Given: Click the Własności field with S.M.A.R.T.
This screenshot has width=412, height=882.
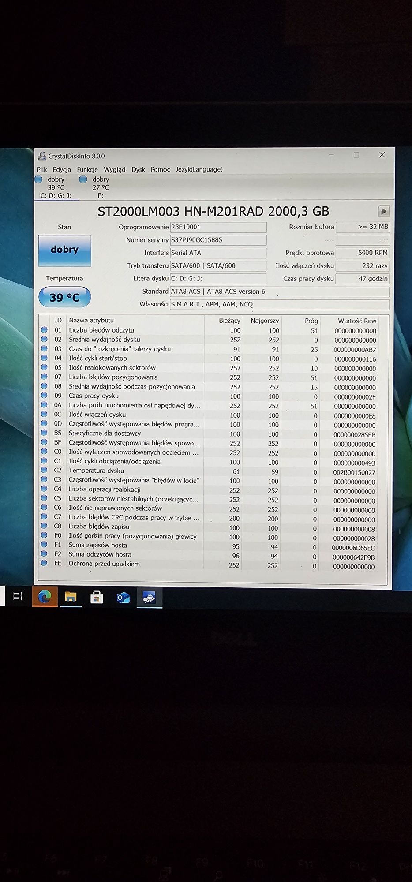Looking at the screenshot, I should pyautogui.click(x=280, y=304).
